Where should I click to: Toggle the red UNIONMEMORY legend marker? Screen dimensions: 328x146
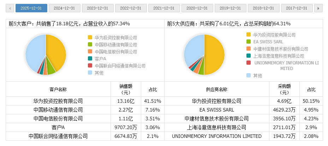pos(249,63)
